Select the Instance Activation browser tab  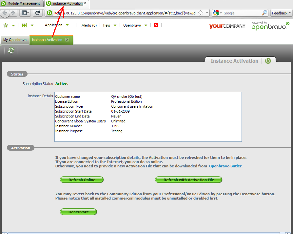[x=65, y=3]
